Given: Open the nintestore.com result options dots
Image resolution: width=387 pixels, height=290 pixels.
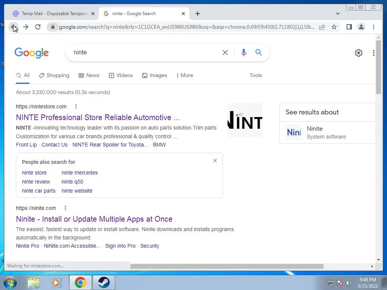Looking at the screenshot, I should point(76,106).
